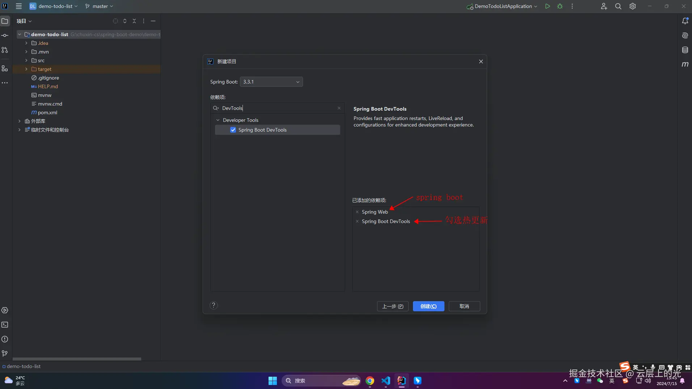Open more run actions menu
The width and height of the screenshot is (692, 389).
[572, 6]
